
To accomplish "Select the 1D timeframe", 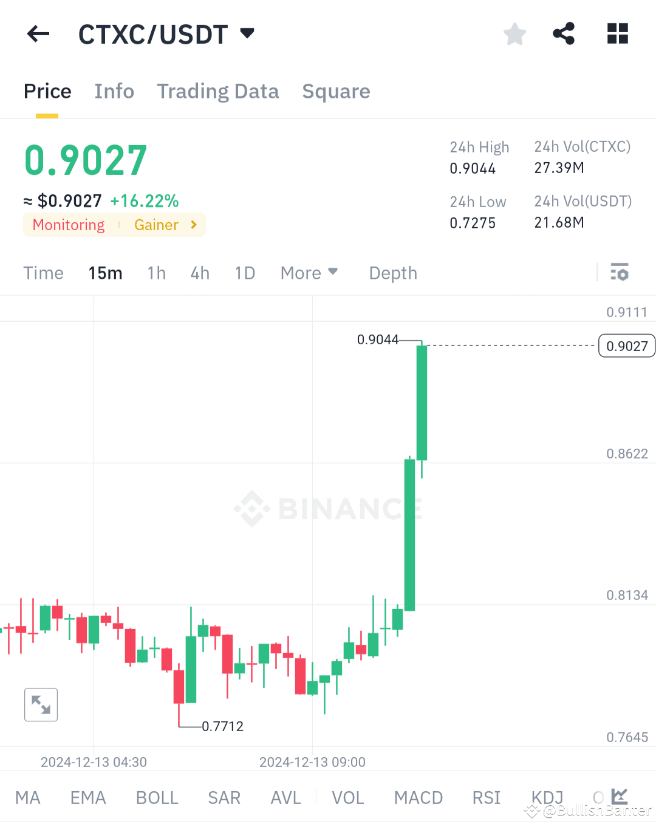I will (245, 273).
